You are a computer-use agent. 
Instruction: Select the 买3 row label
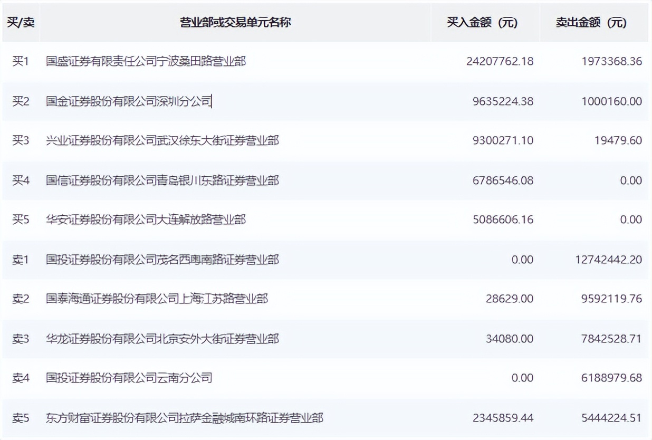pyautogui.click(x=21, y=140)
